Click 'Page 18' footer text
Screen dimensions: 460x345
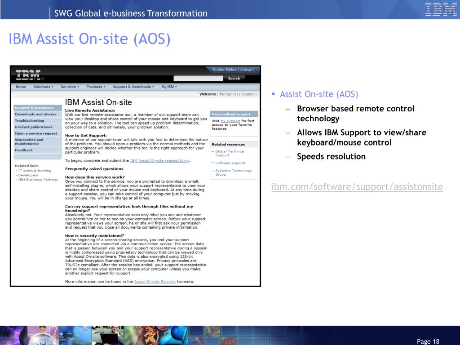(428, 341)
